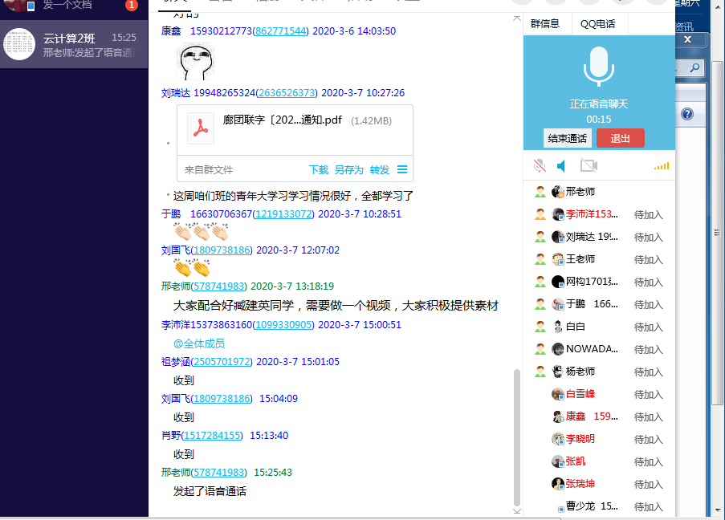
Task: Open 于鹏's QQ number link 1219133072
Action: click(x=283, y=214)
